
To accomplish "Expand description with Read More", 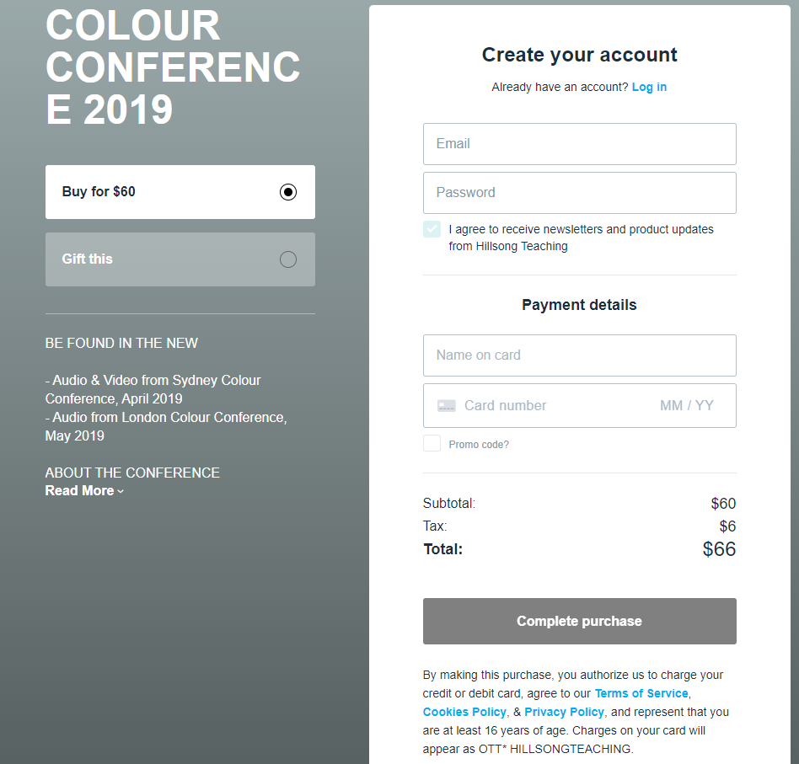I will click(79, 491).
